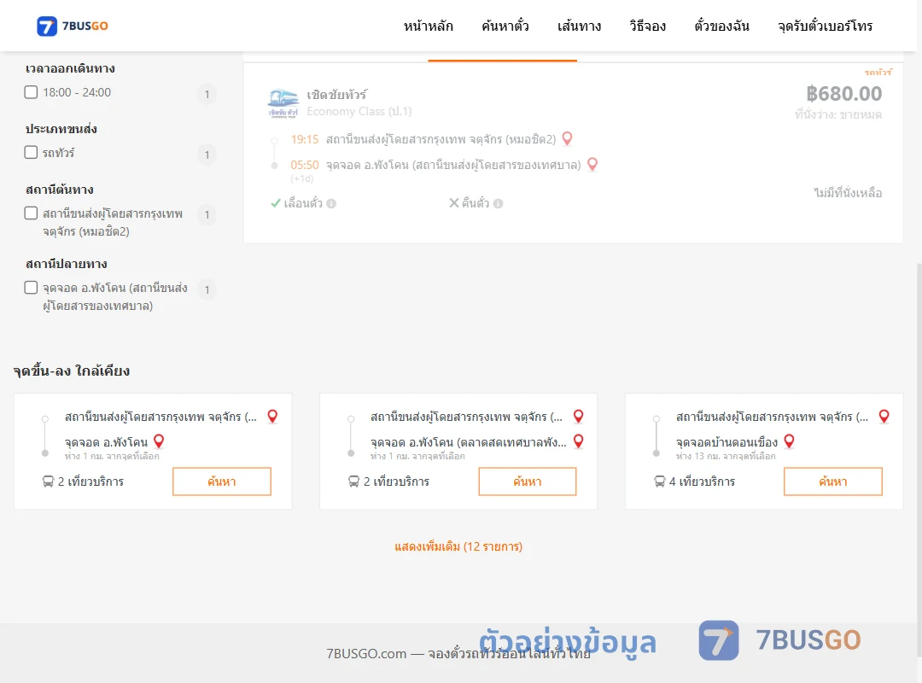Click the ฿680.00 ticket price
The height and width of the screenshot is (683, 922).
[843, 94]
